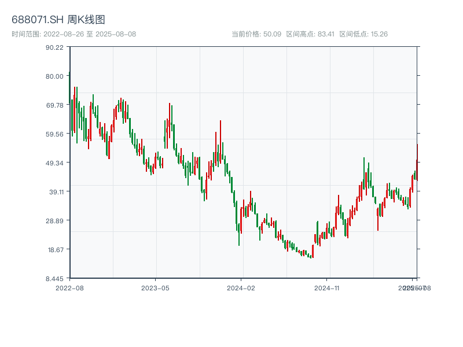This screenshot has width=463, height=347.
Task: Click the 当前价格 50.09 label
Action: pyautogui.click(x=256, y=34)
